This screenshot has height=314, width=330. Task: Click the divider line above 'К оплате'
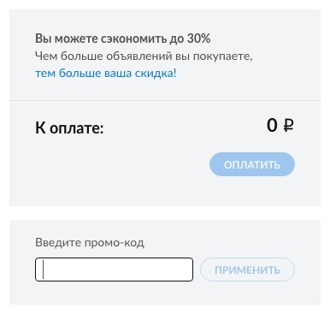point(165,100)
